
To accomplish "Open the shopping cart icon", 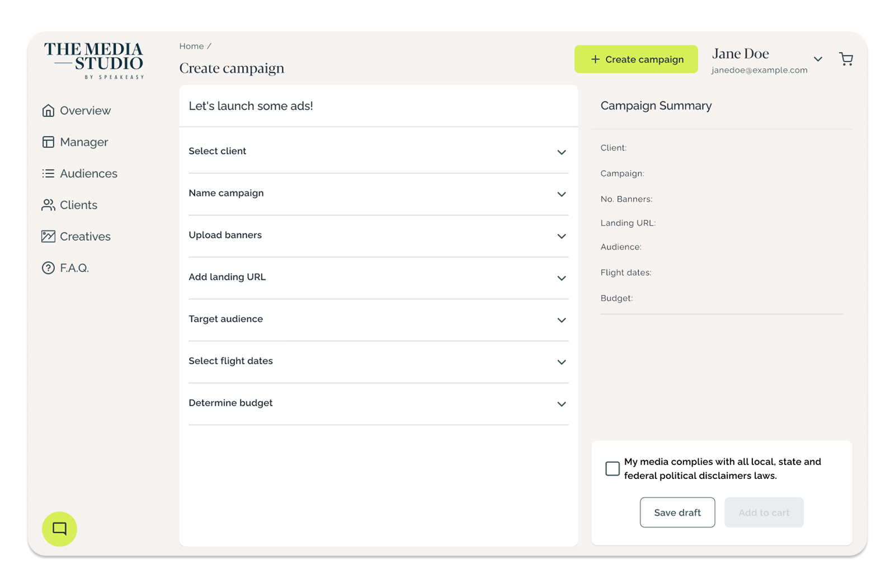I will (846, 59).
